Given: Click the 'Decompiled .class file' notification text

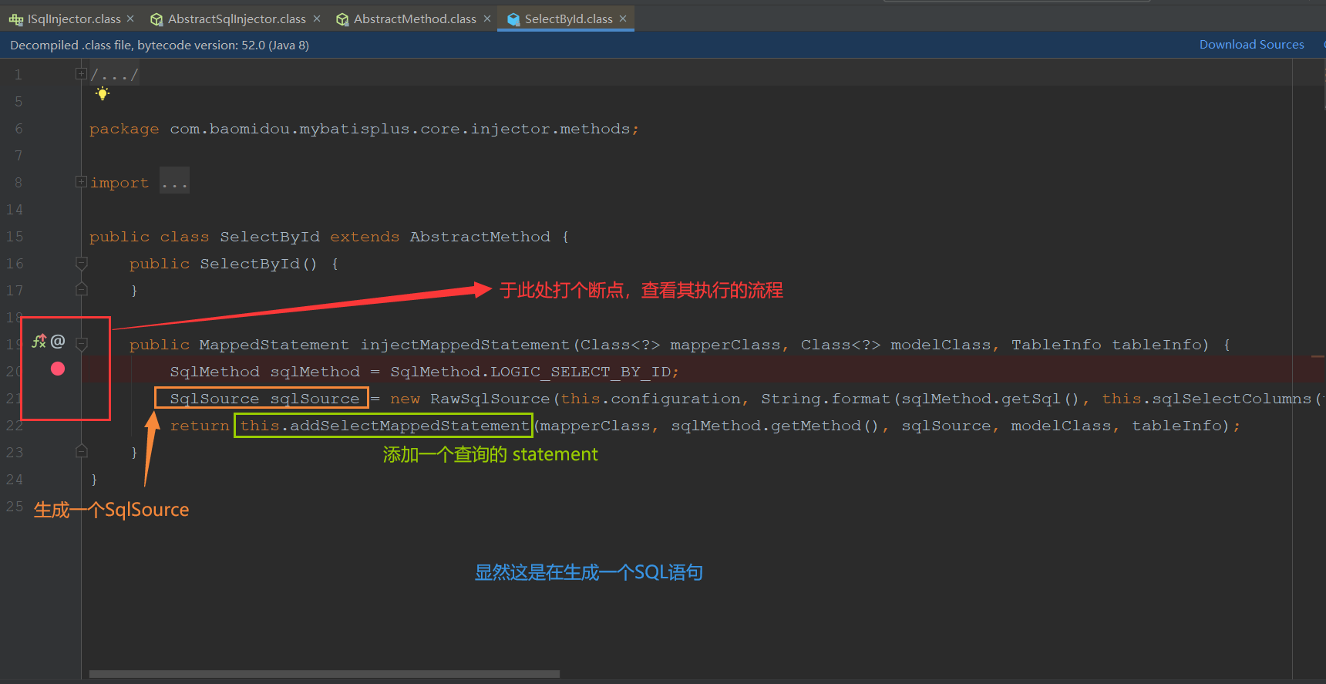Looking at the screenshot, I should (x=160, y=45).
